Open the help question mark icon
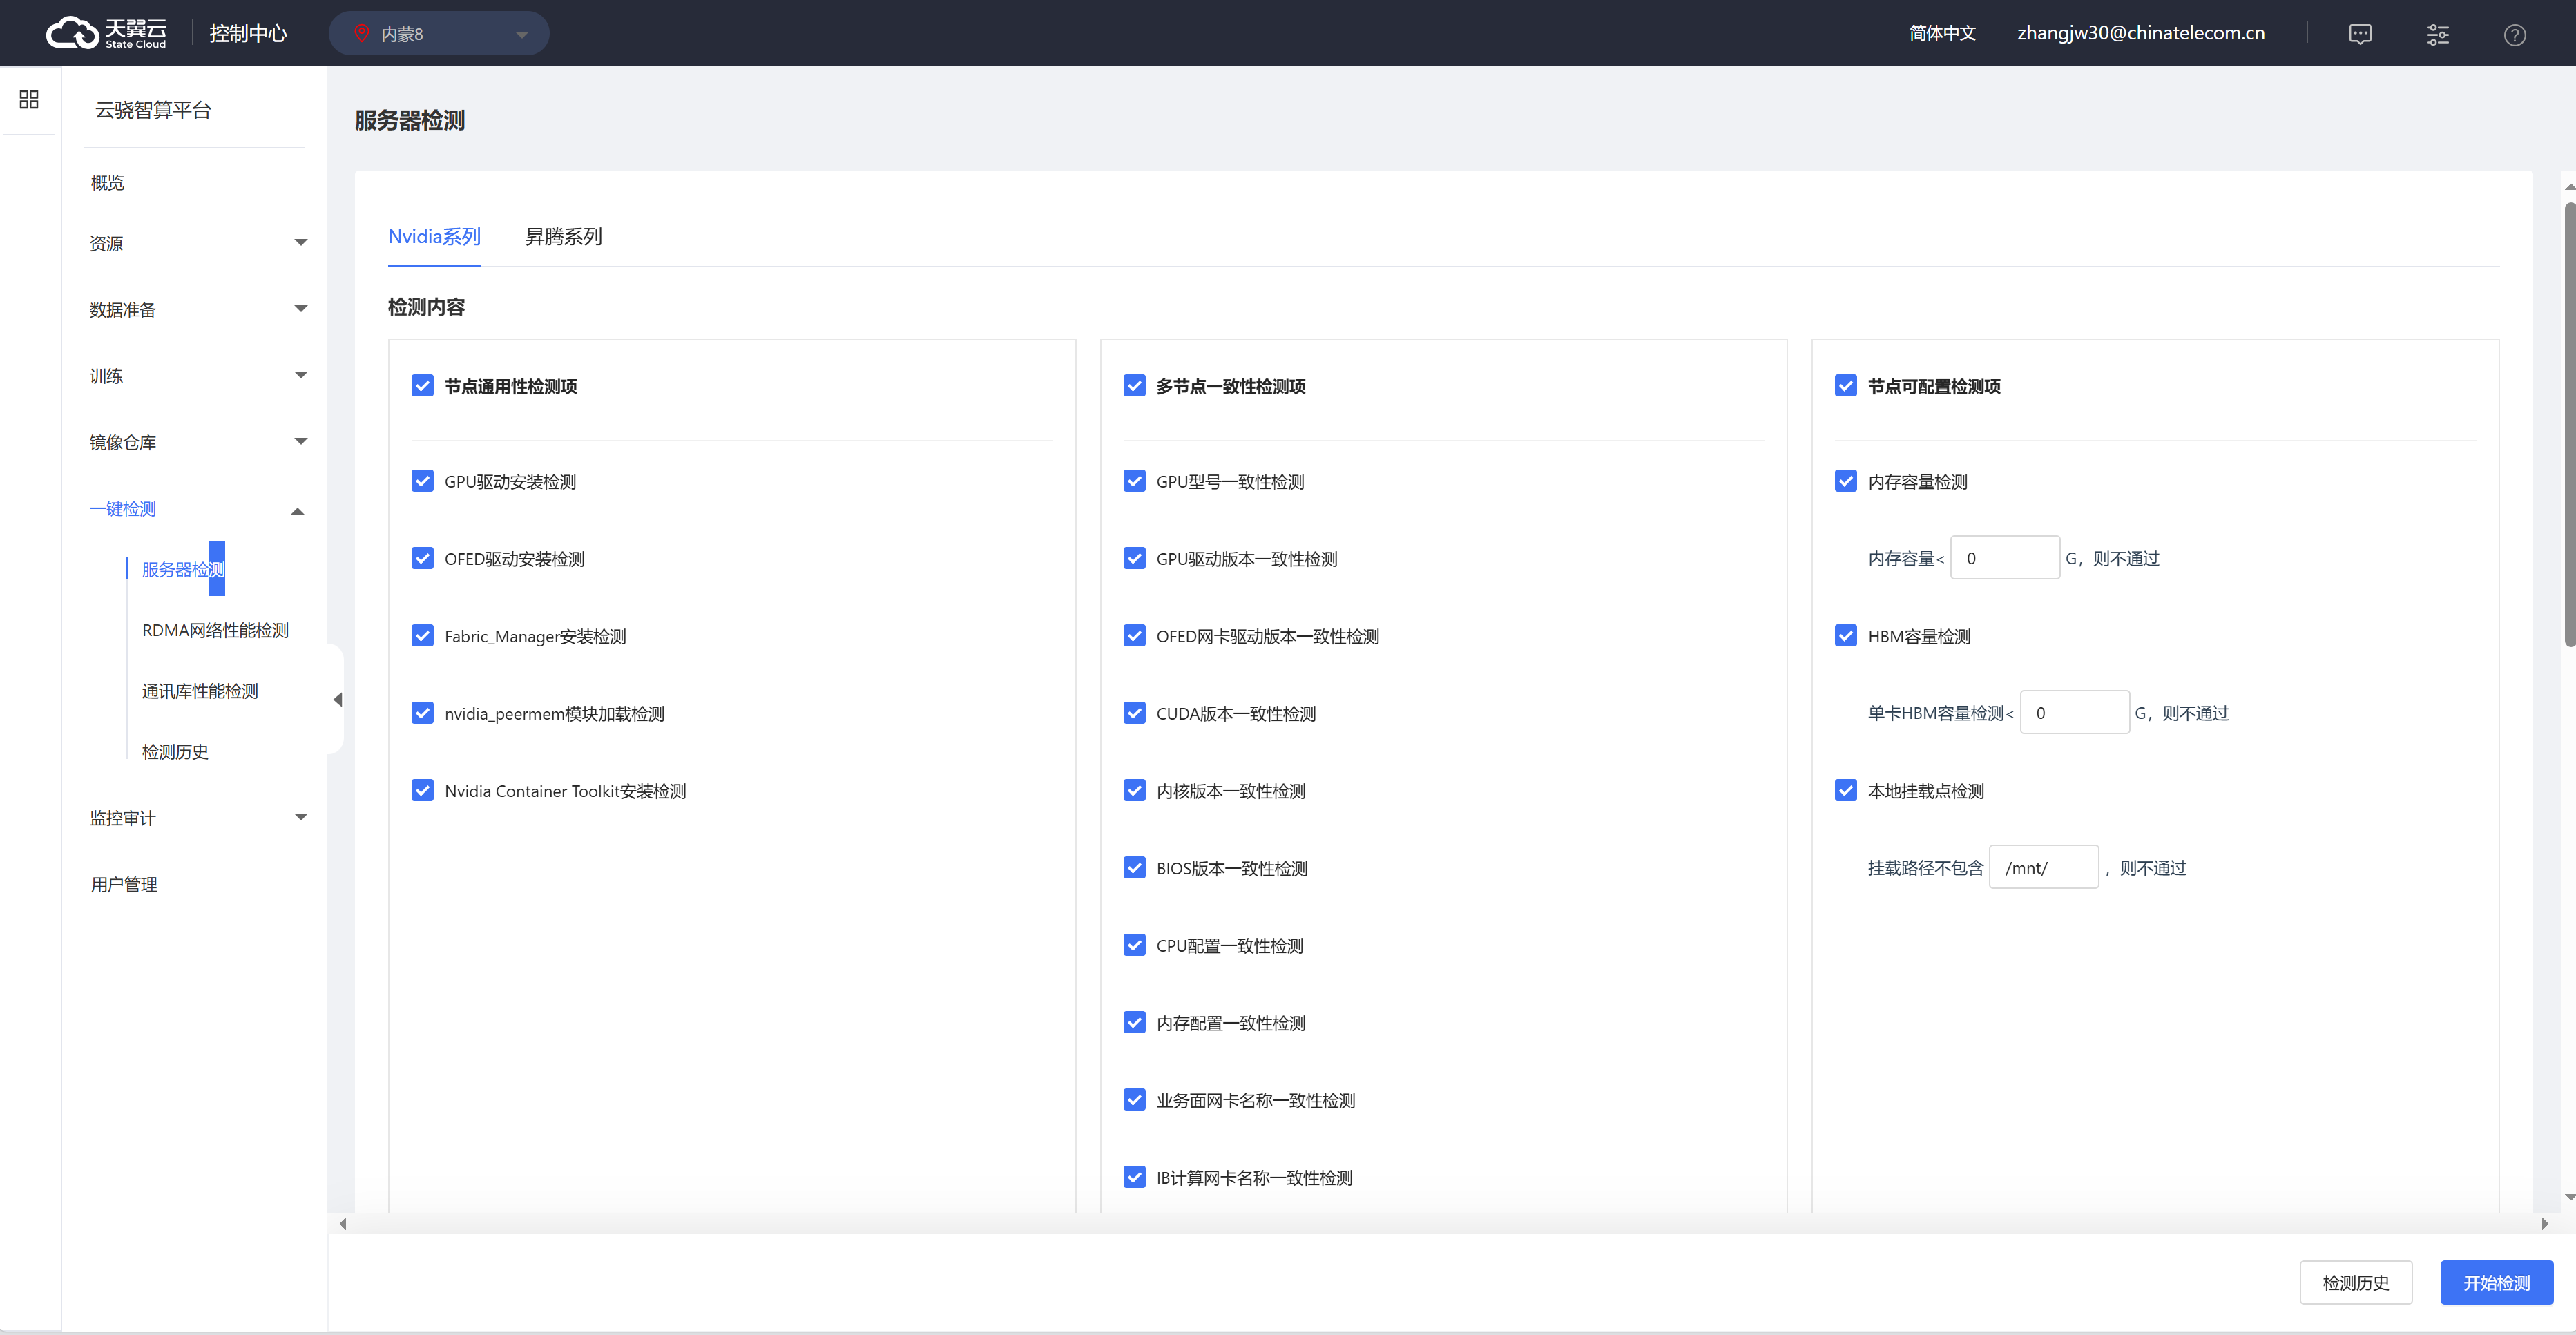This screenshot has width=2576, height=1335. click(x=2514, y=34)
